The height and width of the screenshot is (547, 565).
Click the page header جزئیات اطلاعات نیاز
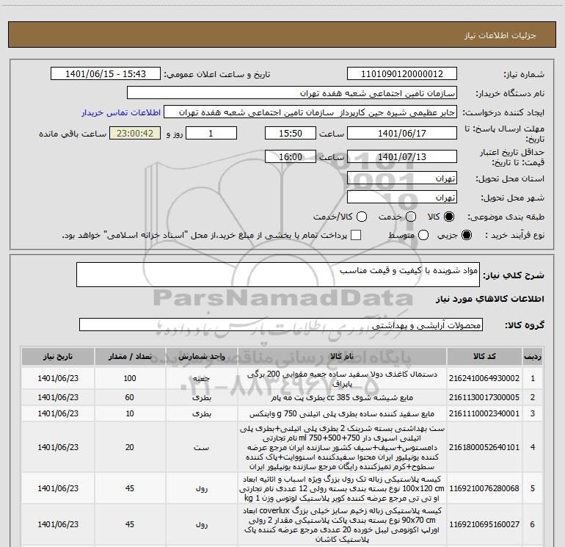point(500,35)
